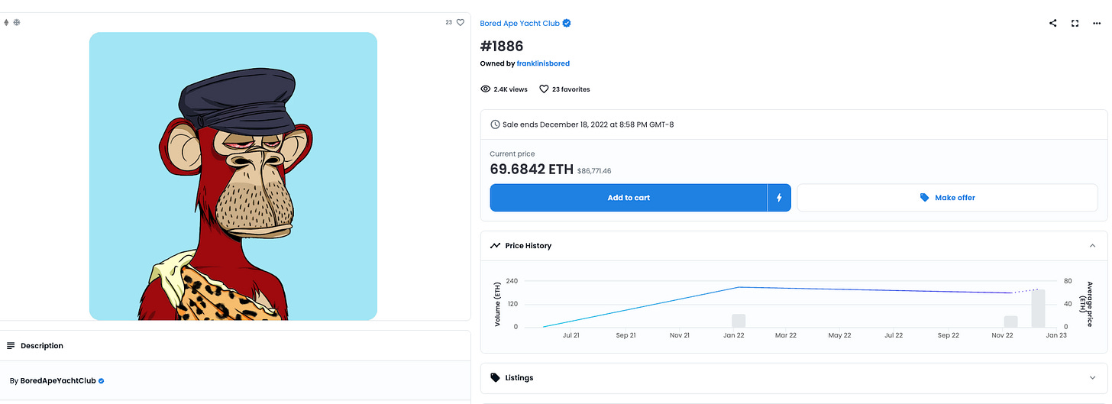Expand the Listings section chevron
The width and height of the screenshot is (1112, 404).
click(1093, 378)
